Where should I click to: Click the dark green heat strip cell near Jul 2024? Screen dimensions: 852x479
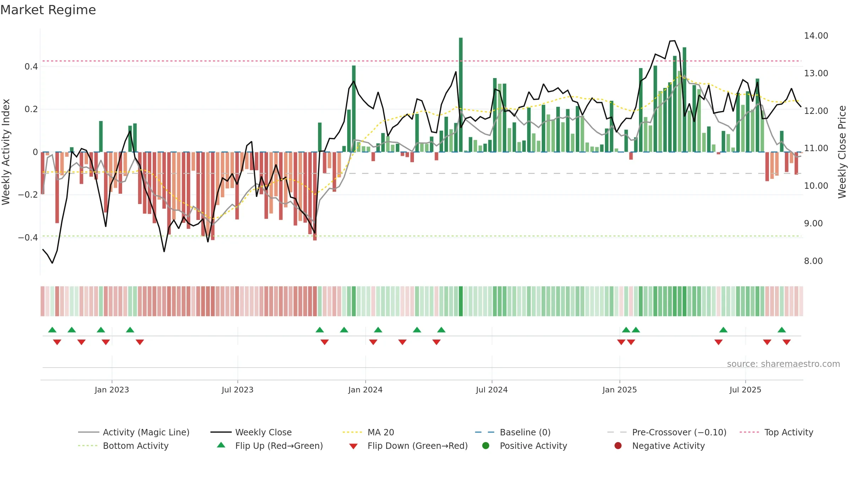click(461, 301)
